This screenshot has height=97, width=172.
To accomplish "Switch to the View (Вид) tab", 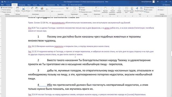I will point(58,5).
